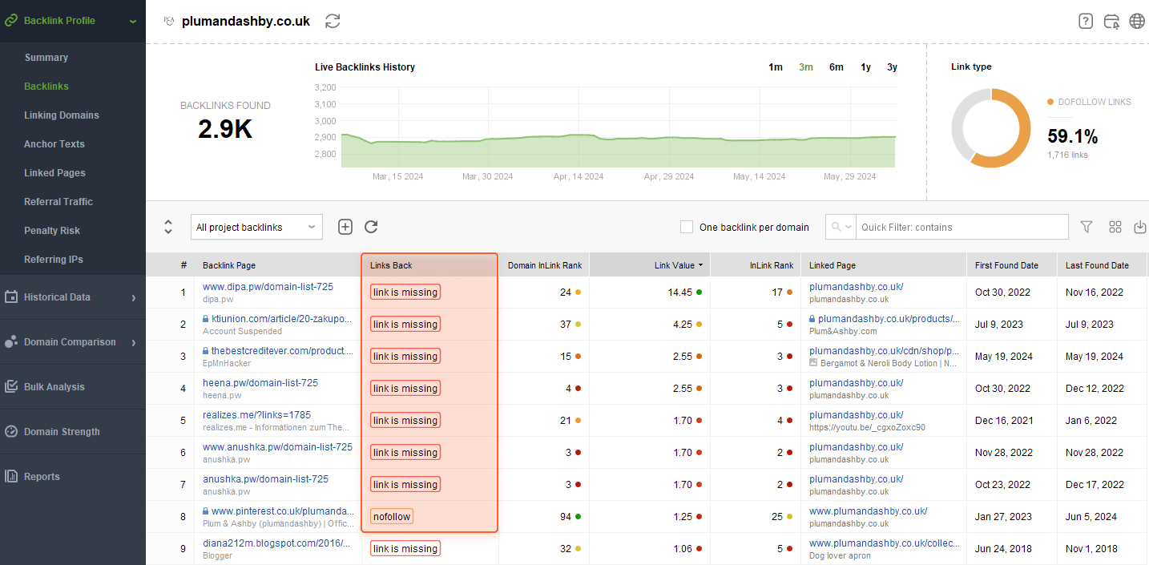Image resolution: width=1149 pixels, height=565 pixels.
Task: Collapse the Backlink Profile section chevron
Action: point(133,21)
